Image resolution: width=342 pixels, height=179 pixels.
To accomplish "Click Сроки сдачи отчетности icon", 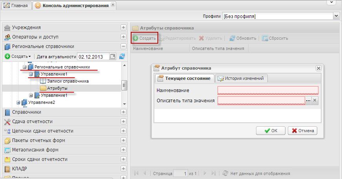I will point(7,160).
